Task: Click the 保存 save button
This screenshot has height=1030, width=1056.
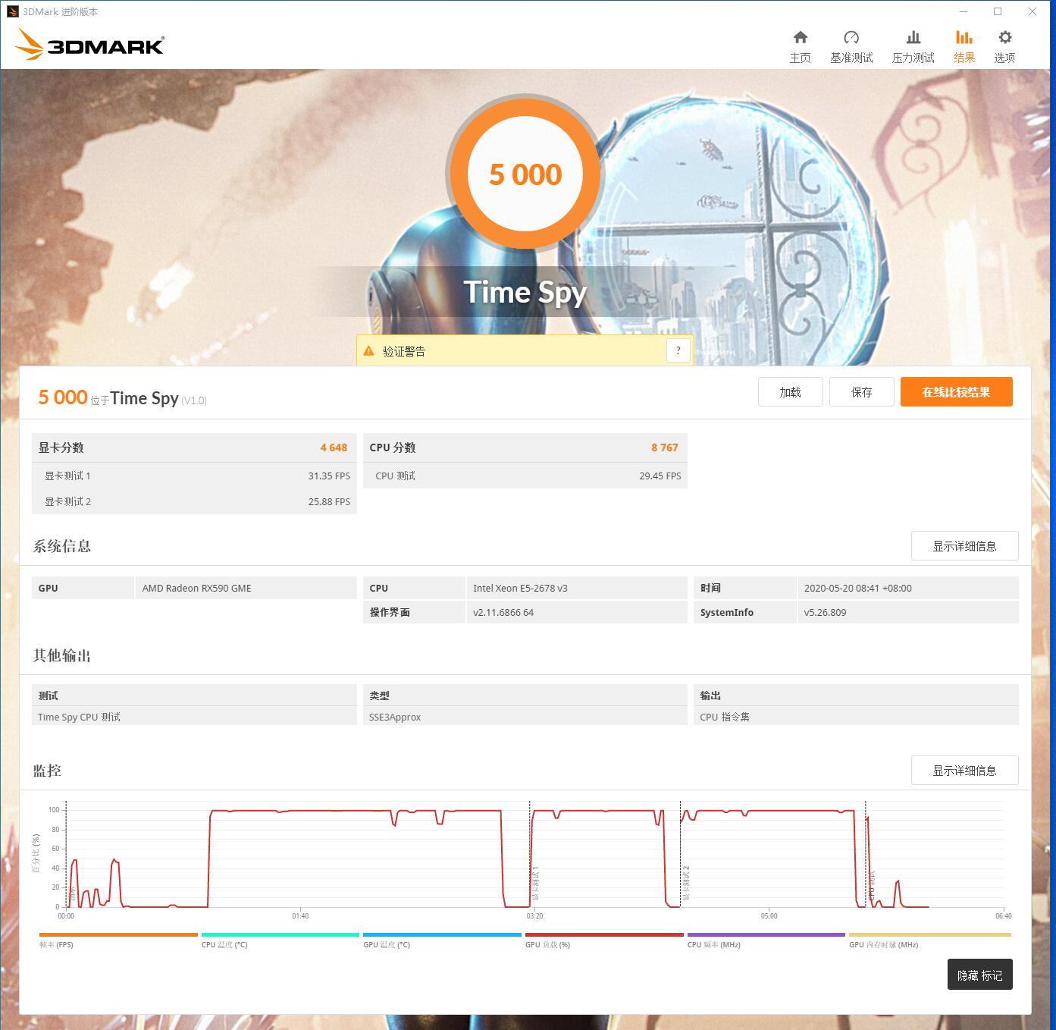Action: [x=861, y=391]
